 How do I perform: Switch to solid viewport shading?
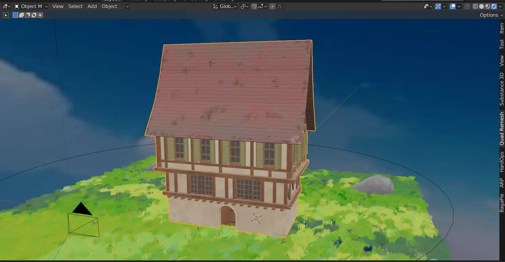coord(481,6)
